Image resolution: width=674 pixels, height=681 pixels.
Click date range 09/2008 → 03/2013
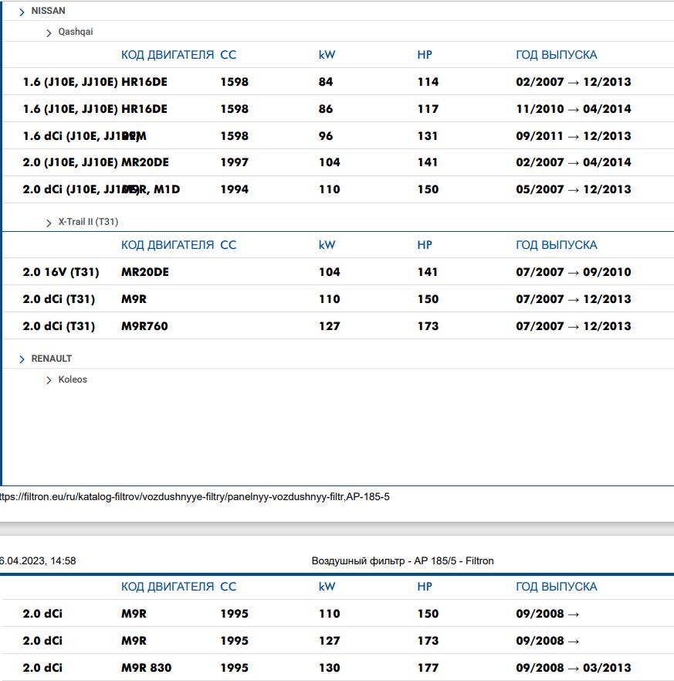coord(574,668)
